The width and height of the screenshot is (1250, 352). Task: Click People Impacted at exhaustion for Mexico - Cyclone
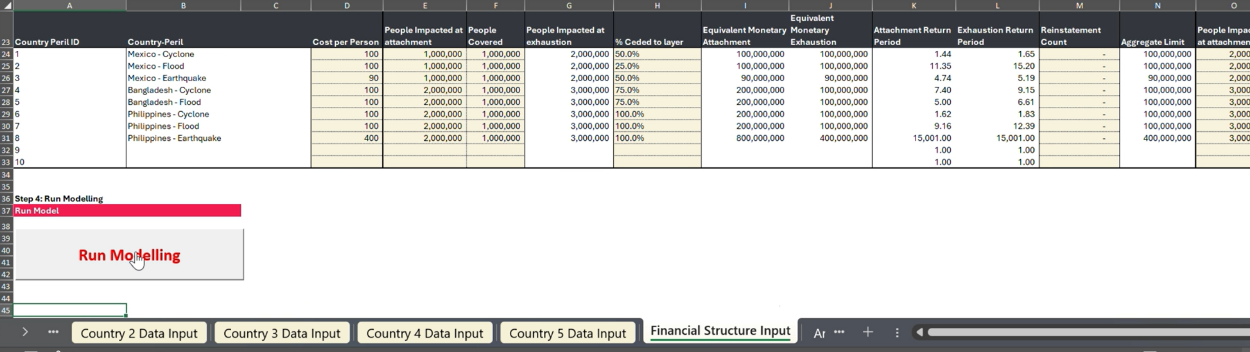[569, 54]
